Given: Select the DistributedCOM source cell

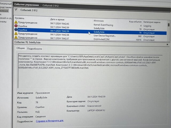Looking at the screenshot, I should (102, 39).
